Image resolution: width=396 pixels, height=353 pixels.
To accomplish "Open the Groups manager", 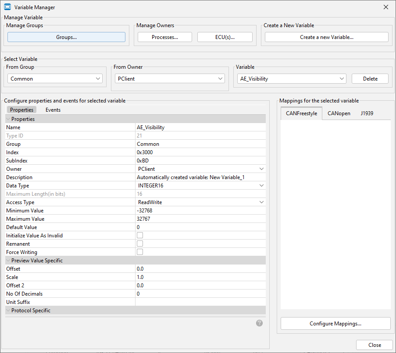I will 66,37.
